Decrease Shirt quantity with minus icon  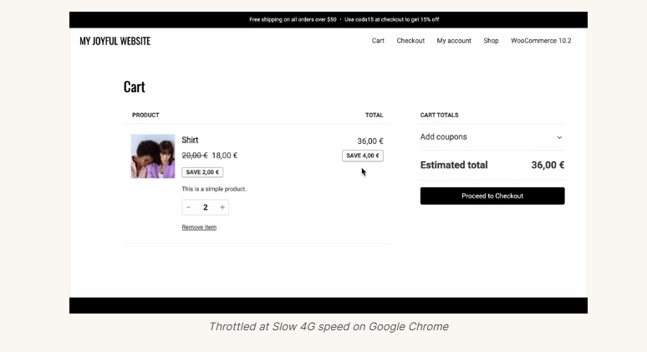[189, 207]
